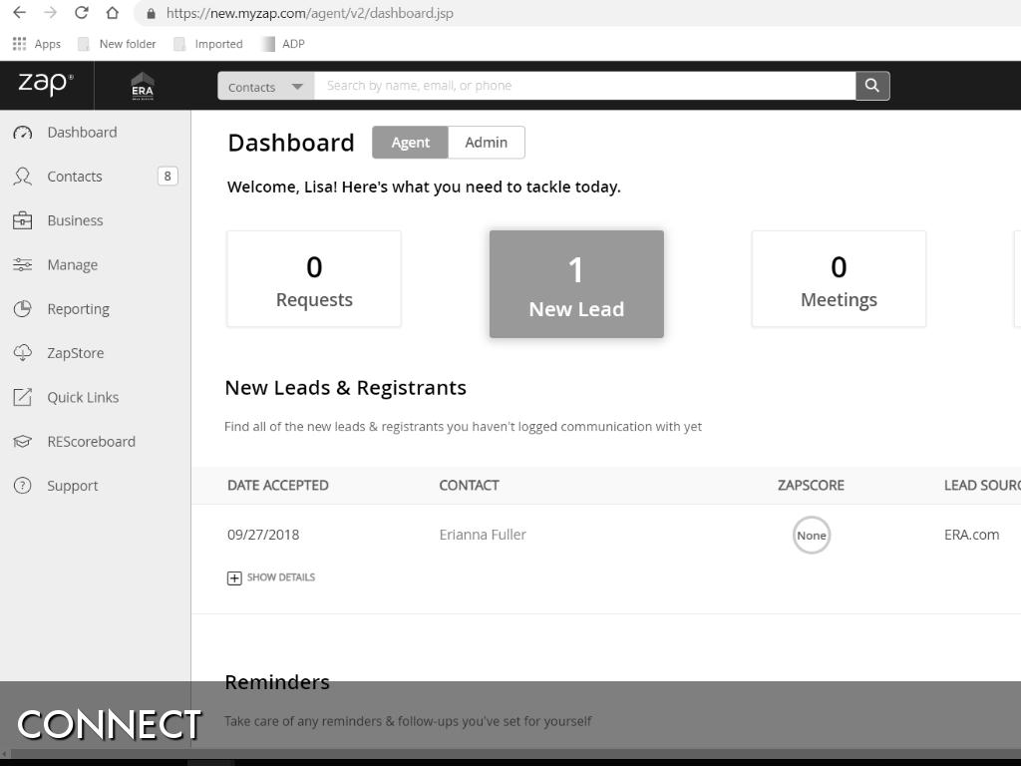Click the Dashboard gauge icon in sidebar
This screenshot has width=1021, height=766.
click(x=22, y=133)
